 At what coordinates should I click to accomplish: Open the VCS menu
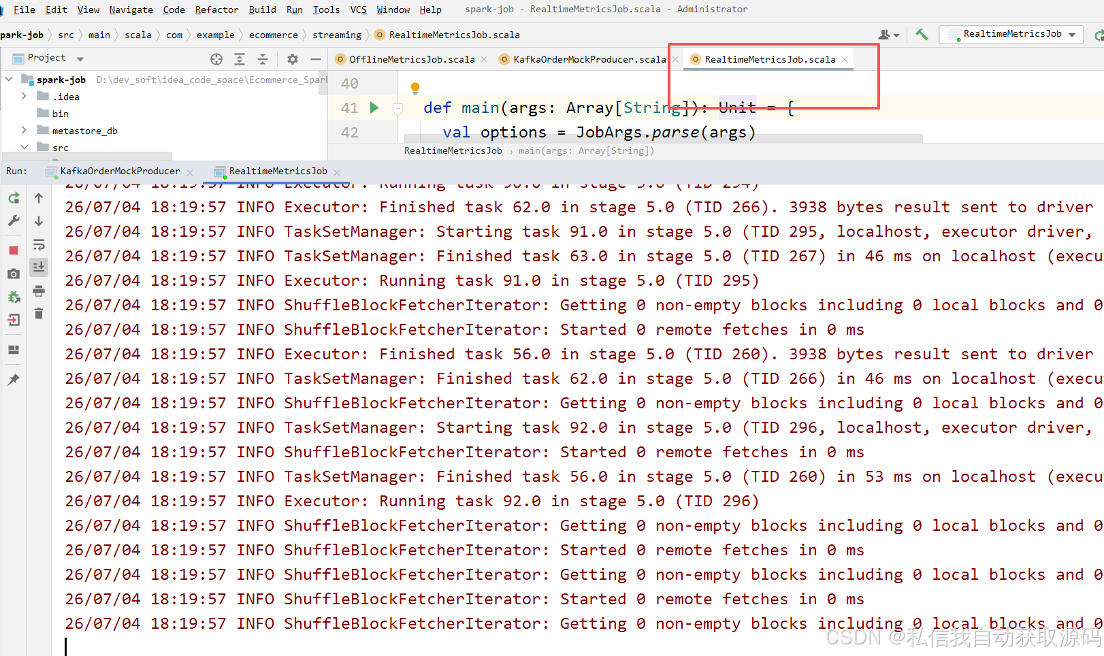358,10
